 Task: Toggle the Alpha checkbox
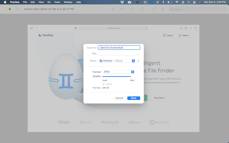104,84
